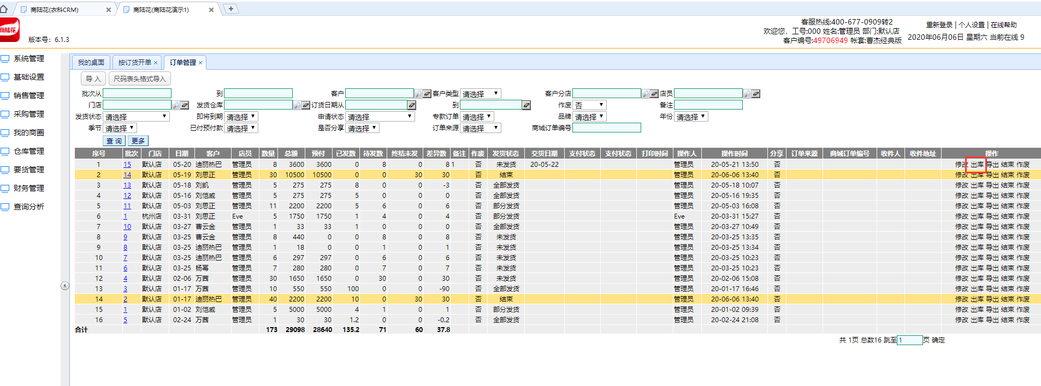Screen dimensions: 1041x386
Task: Clear the 店员 field with eraser icon
Action: point(756,94)
